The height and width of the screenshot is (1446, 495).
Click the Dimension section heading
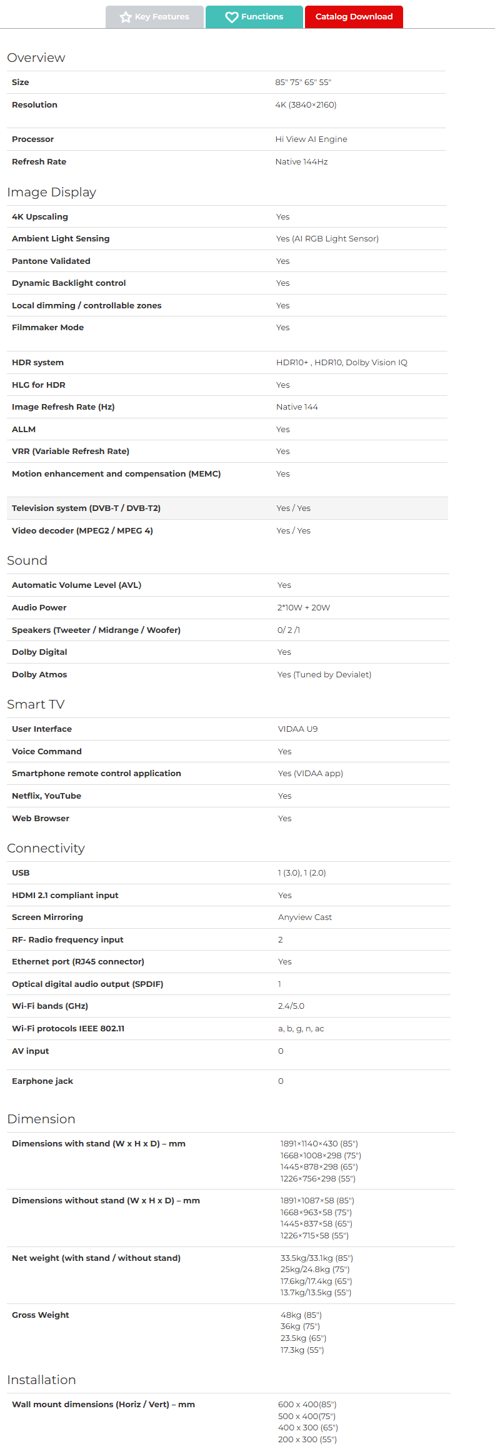[x=41, y=1119]
